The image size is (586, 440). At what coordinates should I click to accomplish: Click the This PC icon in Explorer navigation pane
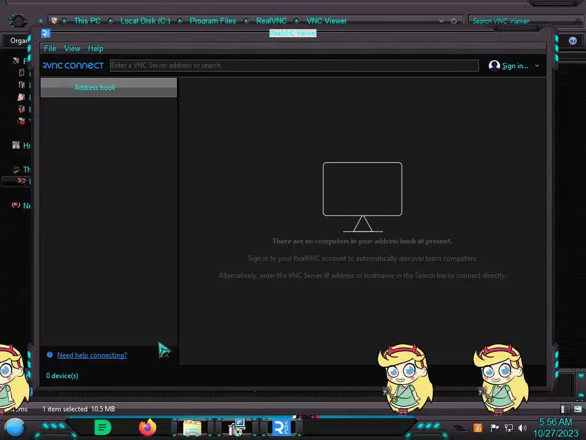pyautogui.click(x=16, y=170)
